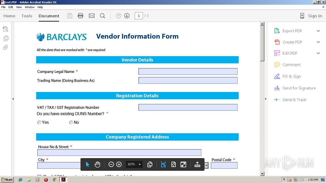Screen dimensions: 326x183
Task: Click the Windows Start button
Action: click(7, 180)
